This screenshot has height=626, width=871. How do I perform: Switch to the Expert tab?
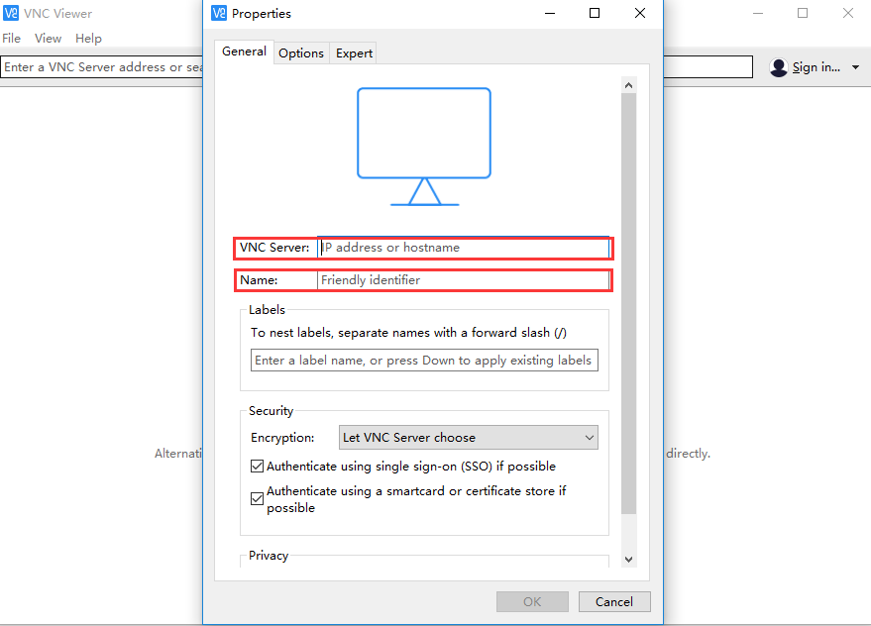point(354,53)
